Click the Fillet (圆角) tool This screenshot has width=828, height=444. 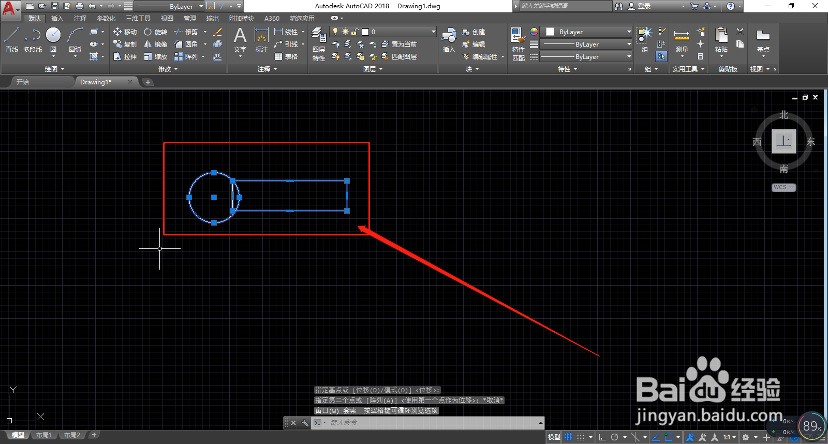click(x=186, y=45)
